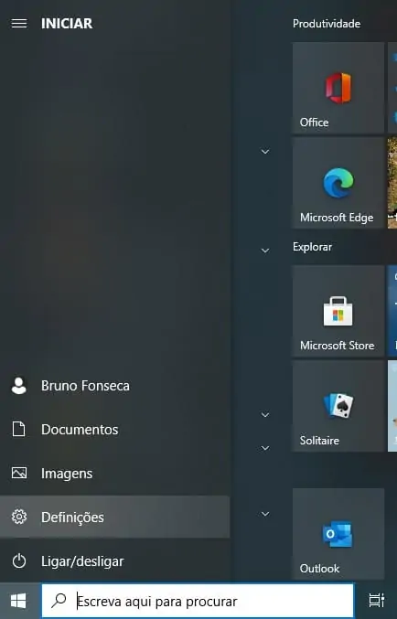Click the Definições gear icon
The image size is (397, 619).
[19, 517]
